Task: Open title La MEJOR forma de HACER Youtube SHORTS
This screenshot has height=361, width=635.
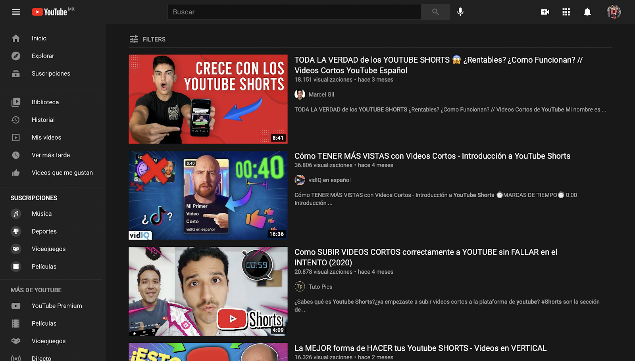Action: tap(420, 348)
